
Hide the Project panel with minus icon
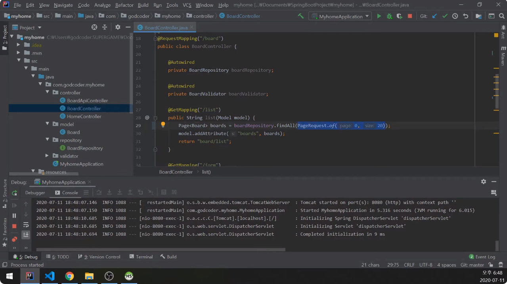click(128, 27)
